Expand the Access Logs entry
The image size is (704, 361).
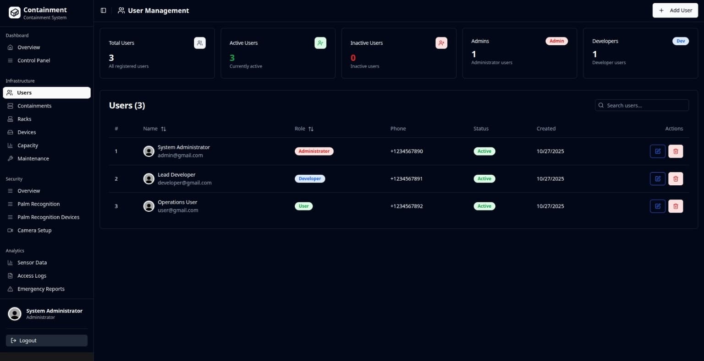tap(32, 275)
